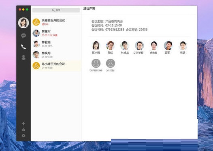
Task: Select the 陈小晴召开的会议 history entry
Action: (x=56, y=66)
